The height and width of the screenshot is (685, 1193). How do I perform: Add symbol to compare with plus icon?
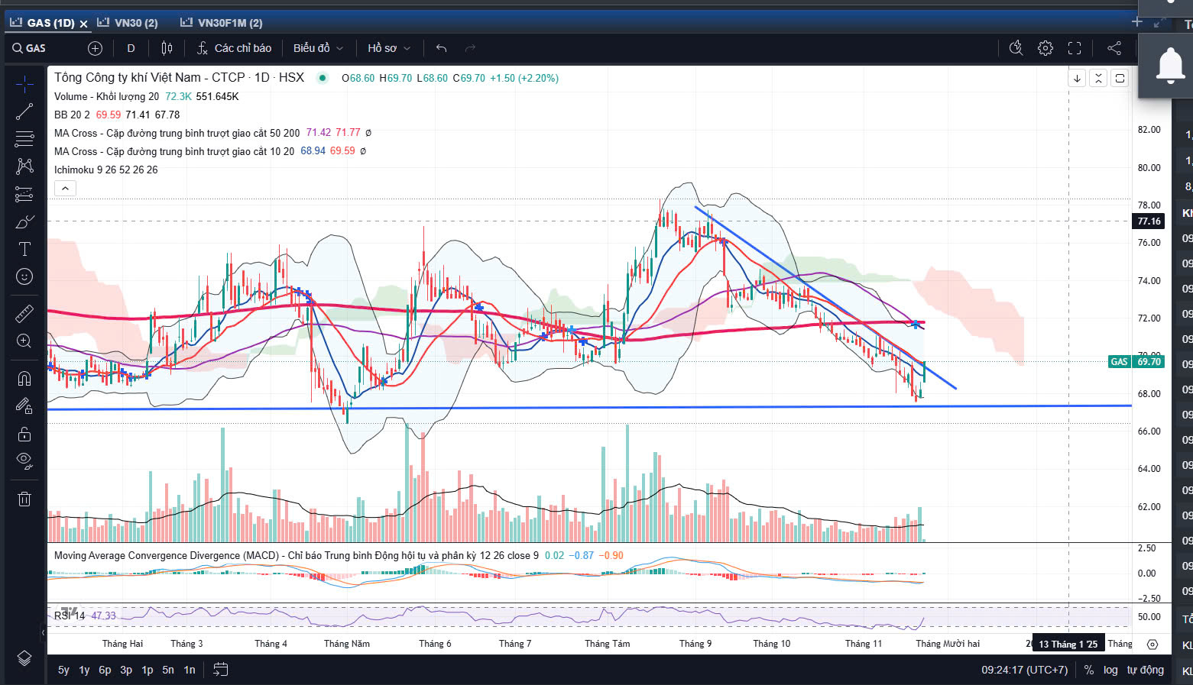point(95,48)
